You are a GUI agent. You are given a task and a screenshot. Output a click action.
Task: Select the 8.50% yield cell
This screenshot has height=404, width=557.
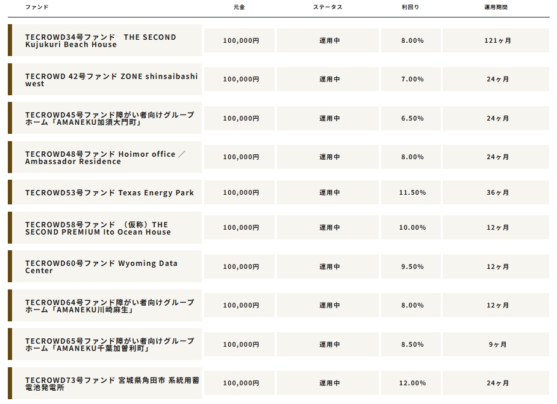coord(411,344)
